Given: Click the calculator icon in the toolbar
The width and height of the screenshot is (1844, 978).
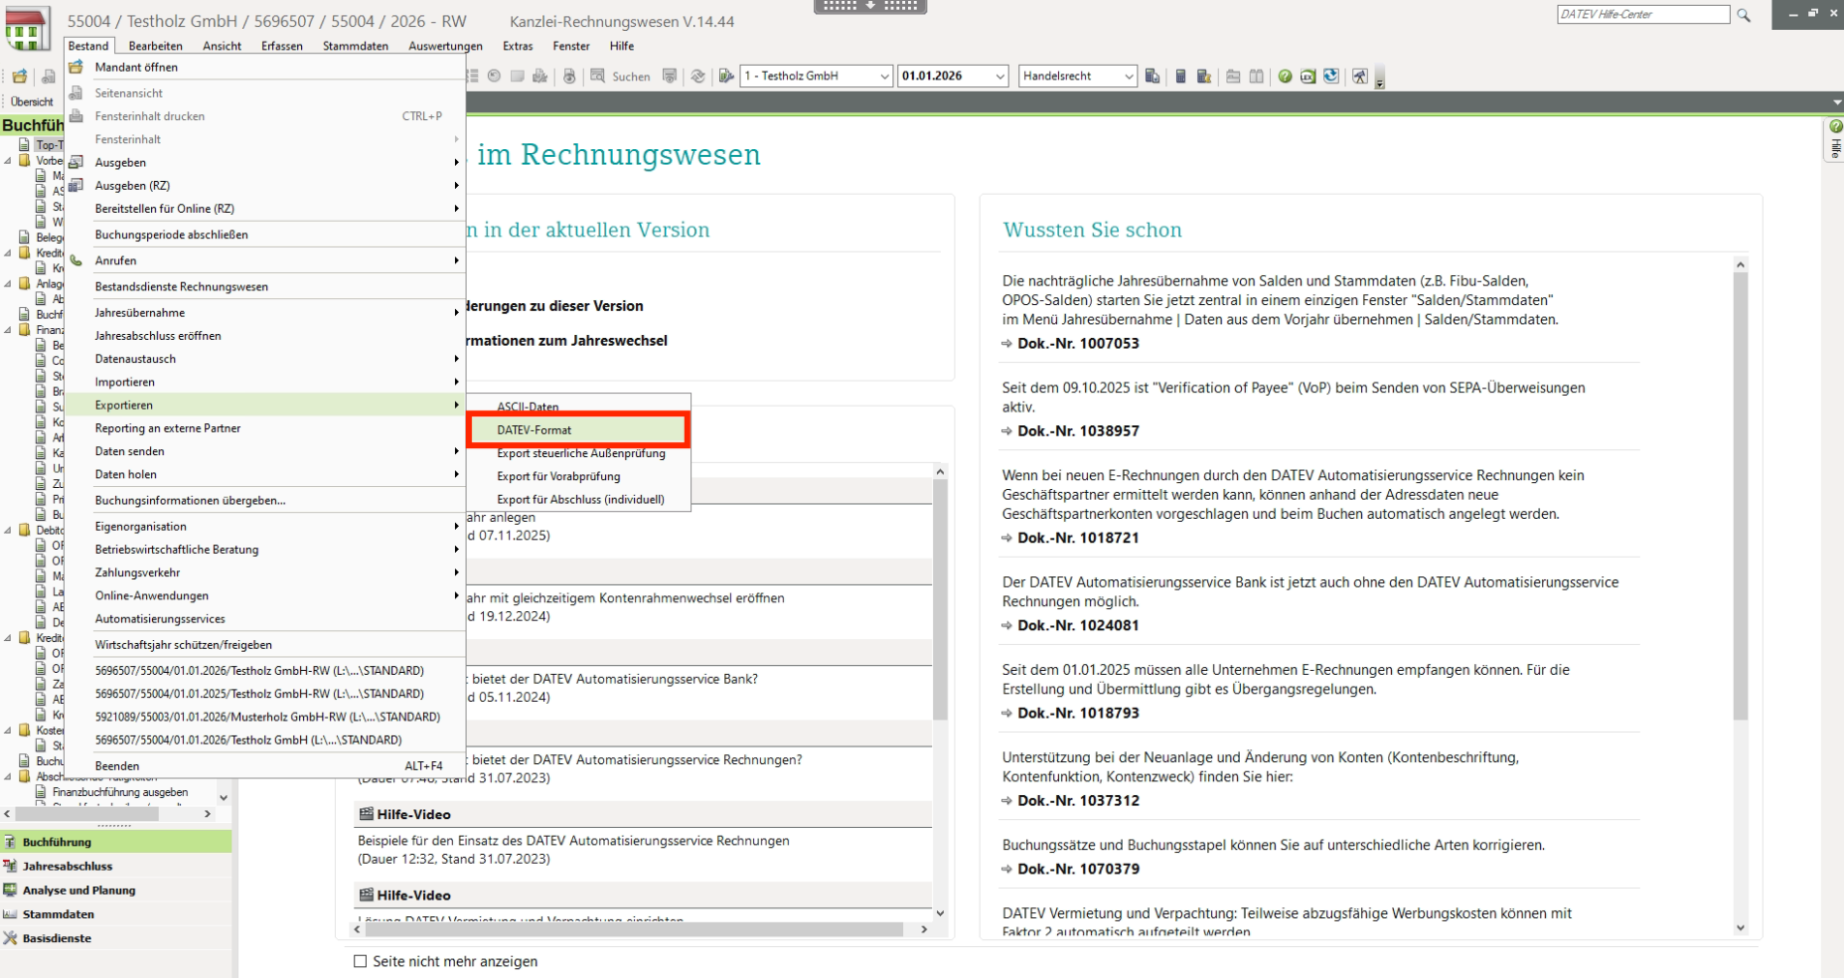Looking at the screenshot, I should pyautogui.click(x=1180, y=77).
